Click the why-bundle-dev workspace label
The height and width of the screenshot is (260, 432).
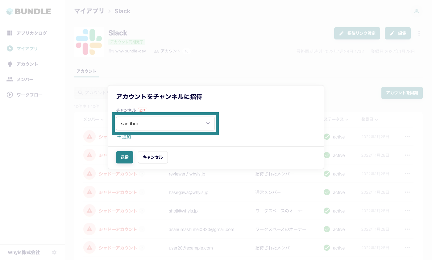click(x=131, y=51)
